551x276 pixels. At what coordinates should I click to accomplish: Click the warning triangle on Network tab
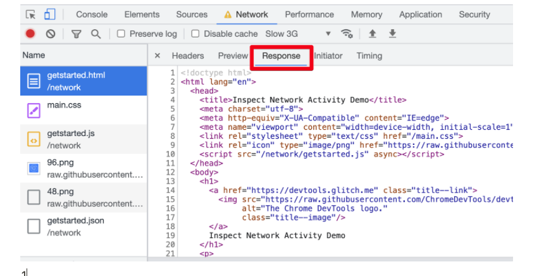[x=228, y=15]
